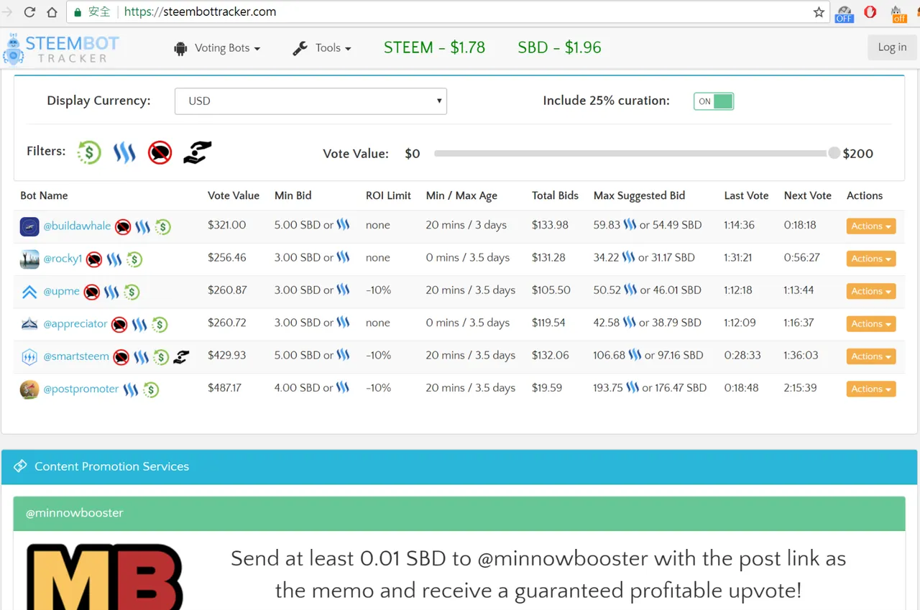Click the Vote Value column header
Viewport: 920px width, 610px height.
pyautogui.click(x=234, y=195)
